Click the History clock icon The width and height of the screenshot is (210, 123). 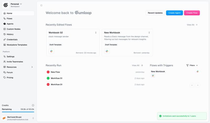pos(4,34)
